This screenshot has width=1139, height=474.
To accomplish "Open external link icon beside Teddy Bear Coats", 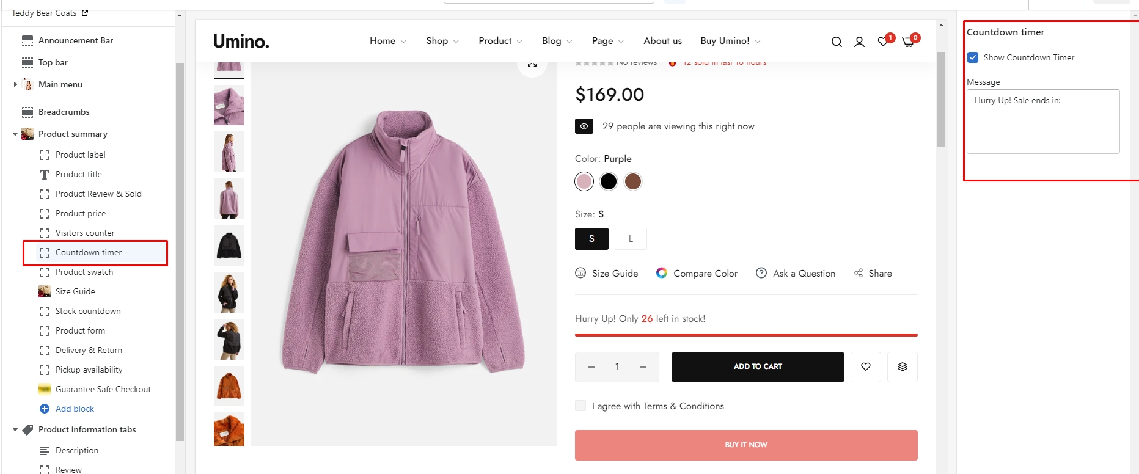I will tap(85, 13).
